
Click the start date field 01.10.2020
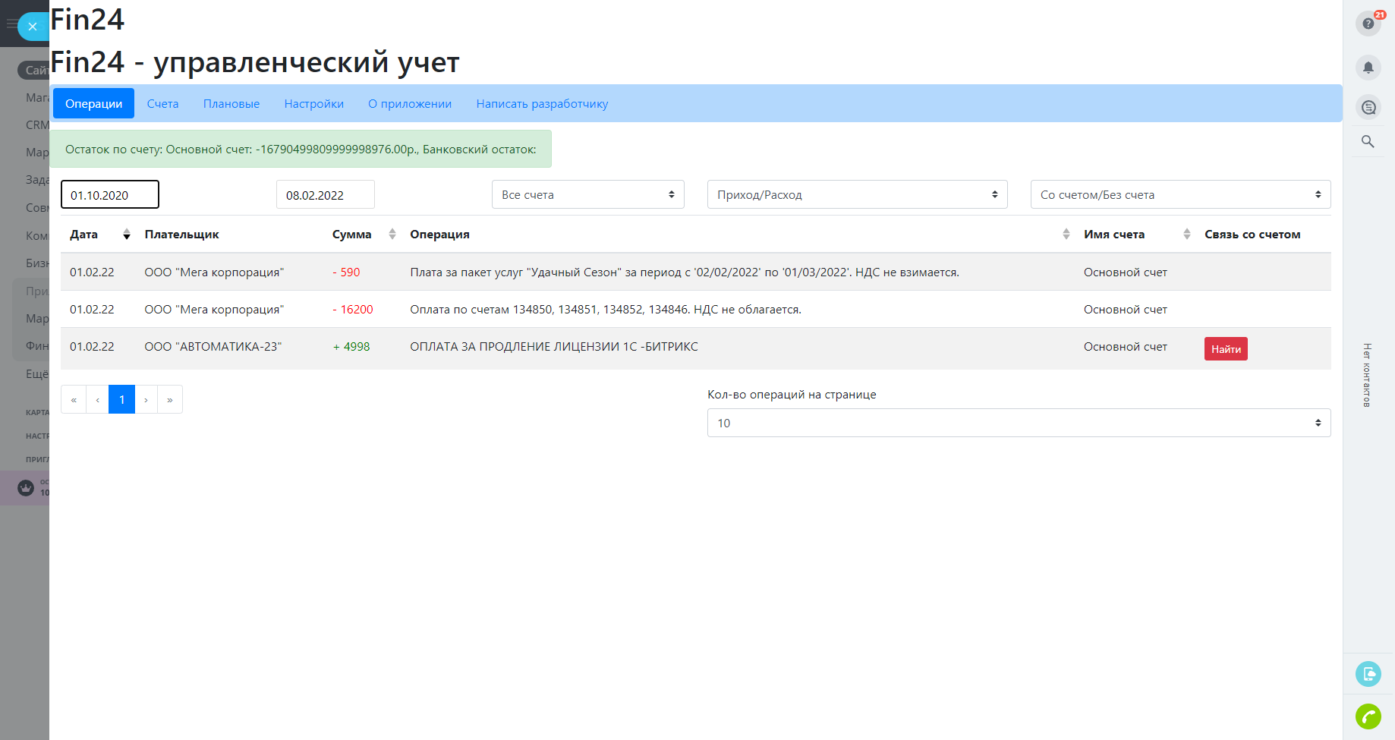(x=110, y=194)
